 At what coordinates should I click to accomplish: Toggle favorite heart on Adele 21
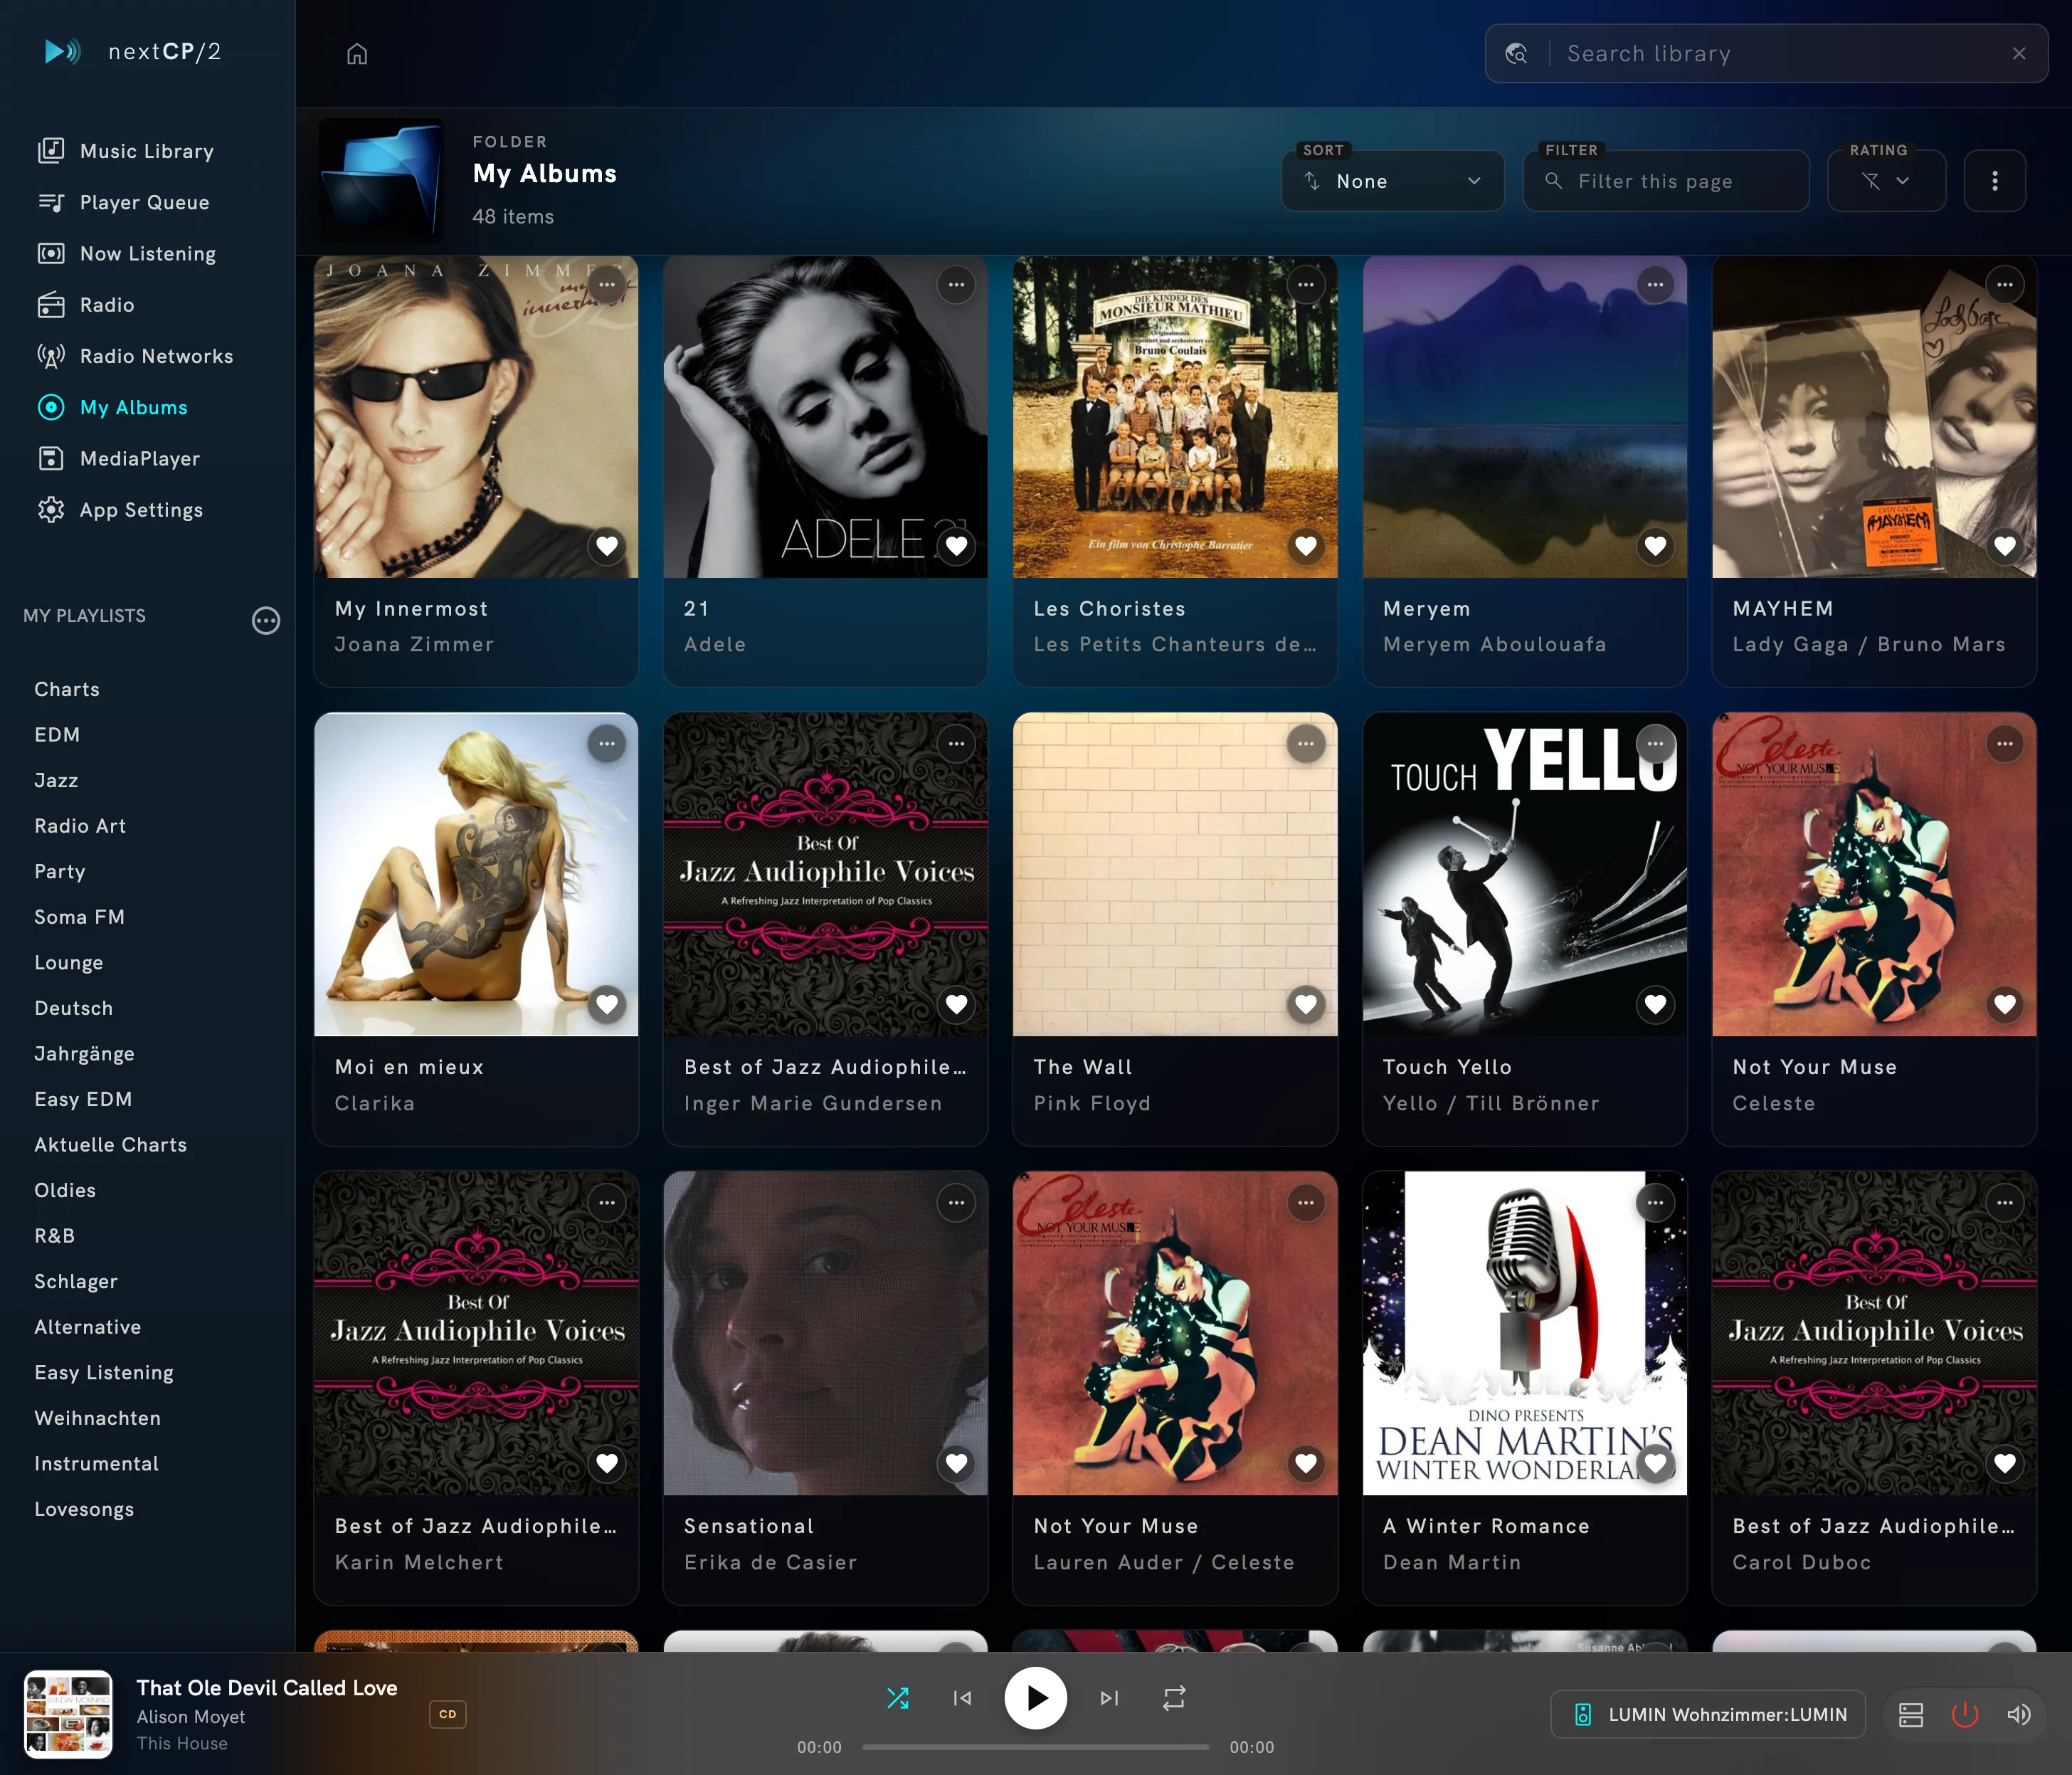click(x=956, y=546)
